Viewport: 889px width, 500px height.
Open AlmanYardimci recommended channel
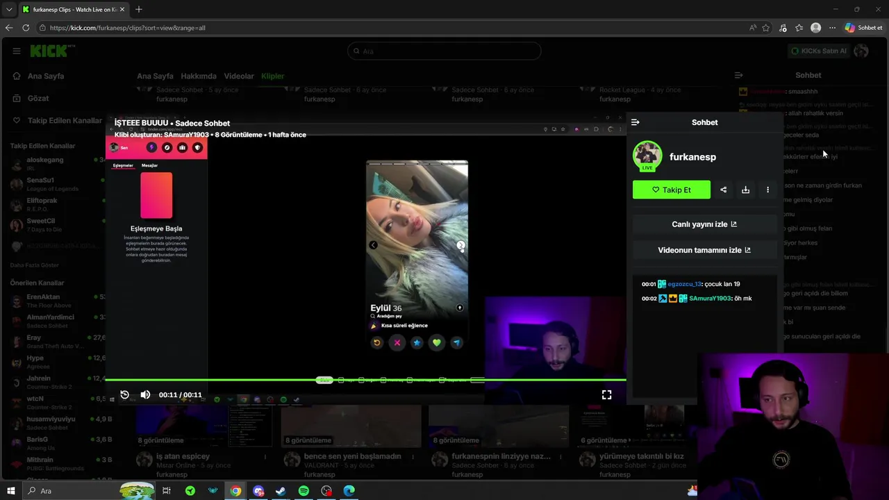[x=56, y=321]
